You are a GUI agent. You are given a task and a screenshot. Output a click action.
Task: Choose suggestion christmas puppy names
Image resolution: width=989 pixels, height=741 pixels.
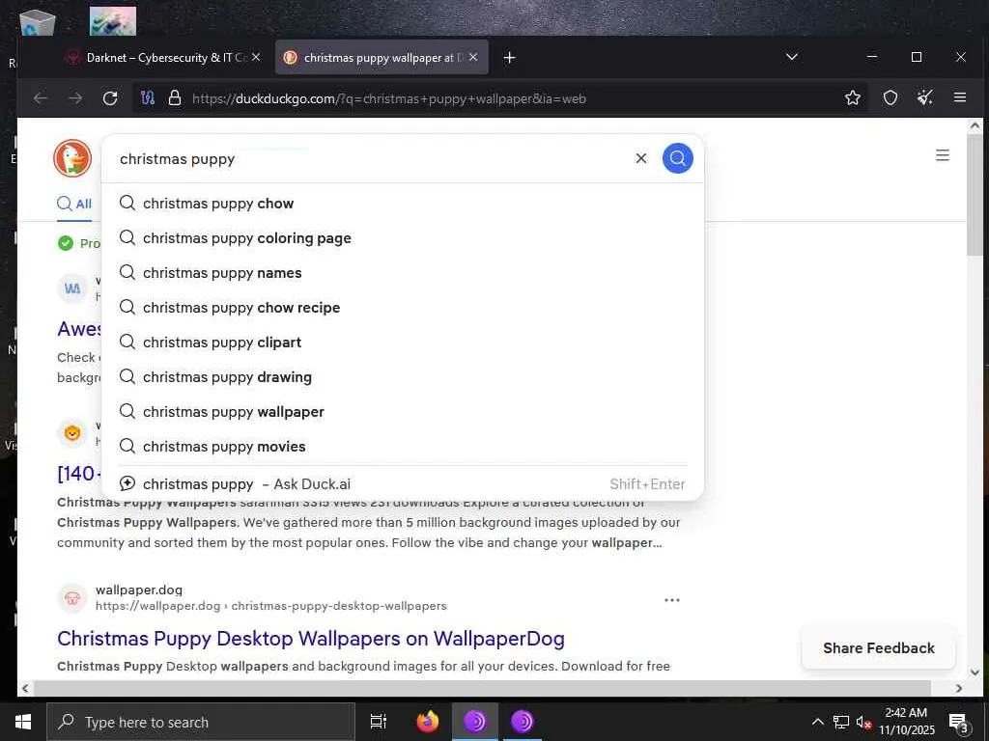click(403, 273)
